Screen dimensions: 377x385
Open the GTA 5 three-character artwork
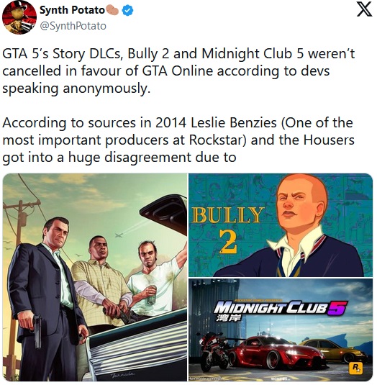95,277
